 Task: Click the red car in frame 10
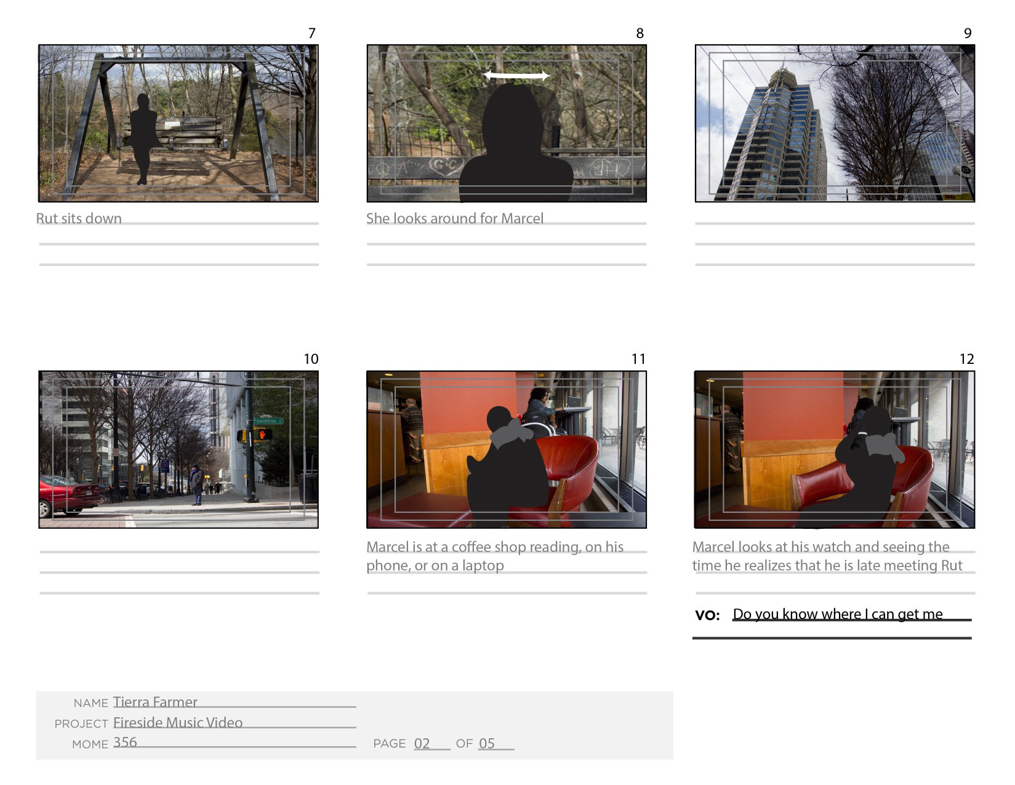pyautogui.click(x=70, y=496)
